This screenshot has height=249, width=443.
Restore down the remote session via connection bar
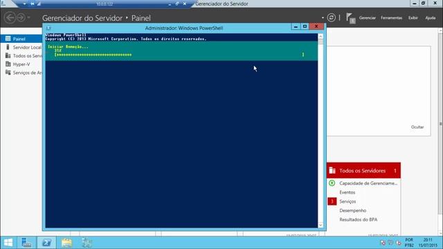[x=177, y=3]
